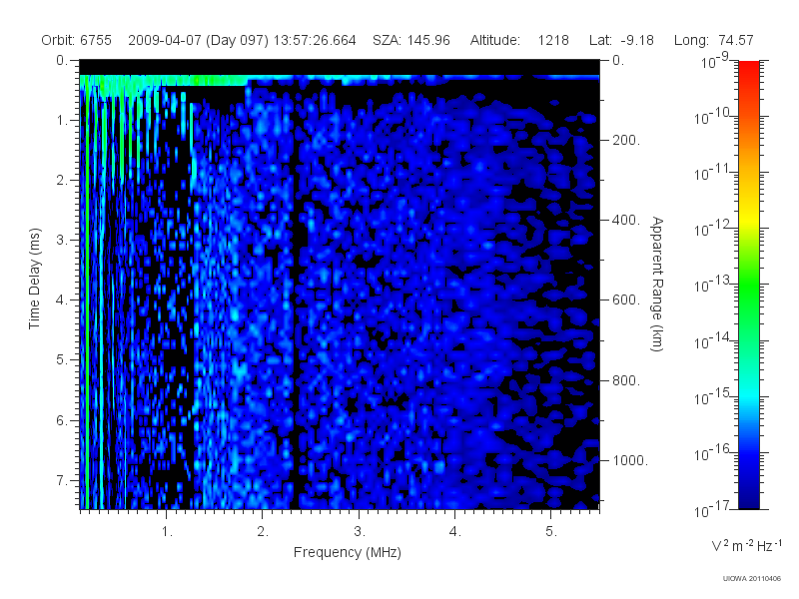Click the color bar label '10-17'
The image size is (799, 599).
pos(712,508)
